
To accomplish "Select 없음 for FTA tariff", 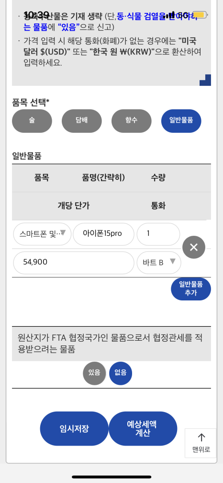I will point(121,373).
